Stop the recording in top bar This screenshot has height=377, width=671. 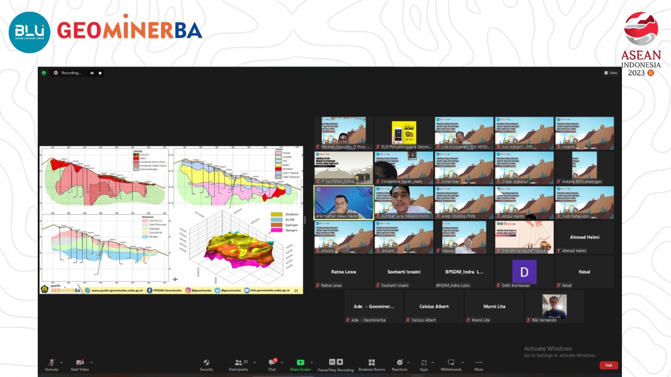[100, 73]
